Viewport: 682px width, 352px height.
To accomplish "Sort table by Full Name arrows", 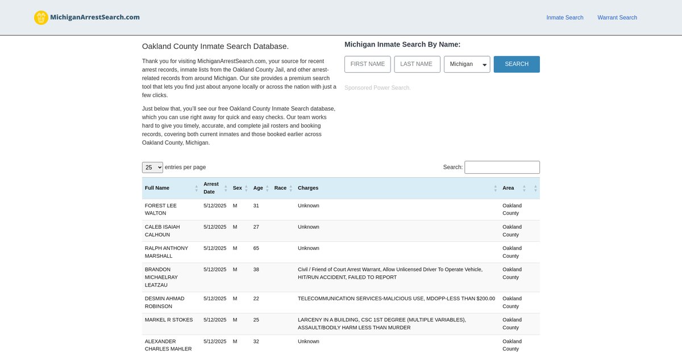I will pos(197,188).
